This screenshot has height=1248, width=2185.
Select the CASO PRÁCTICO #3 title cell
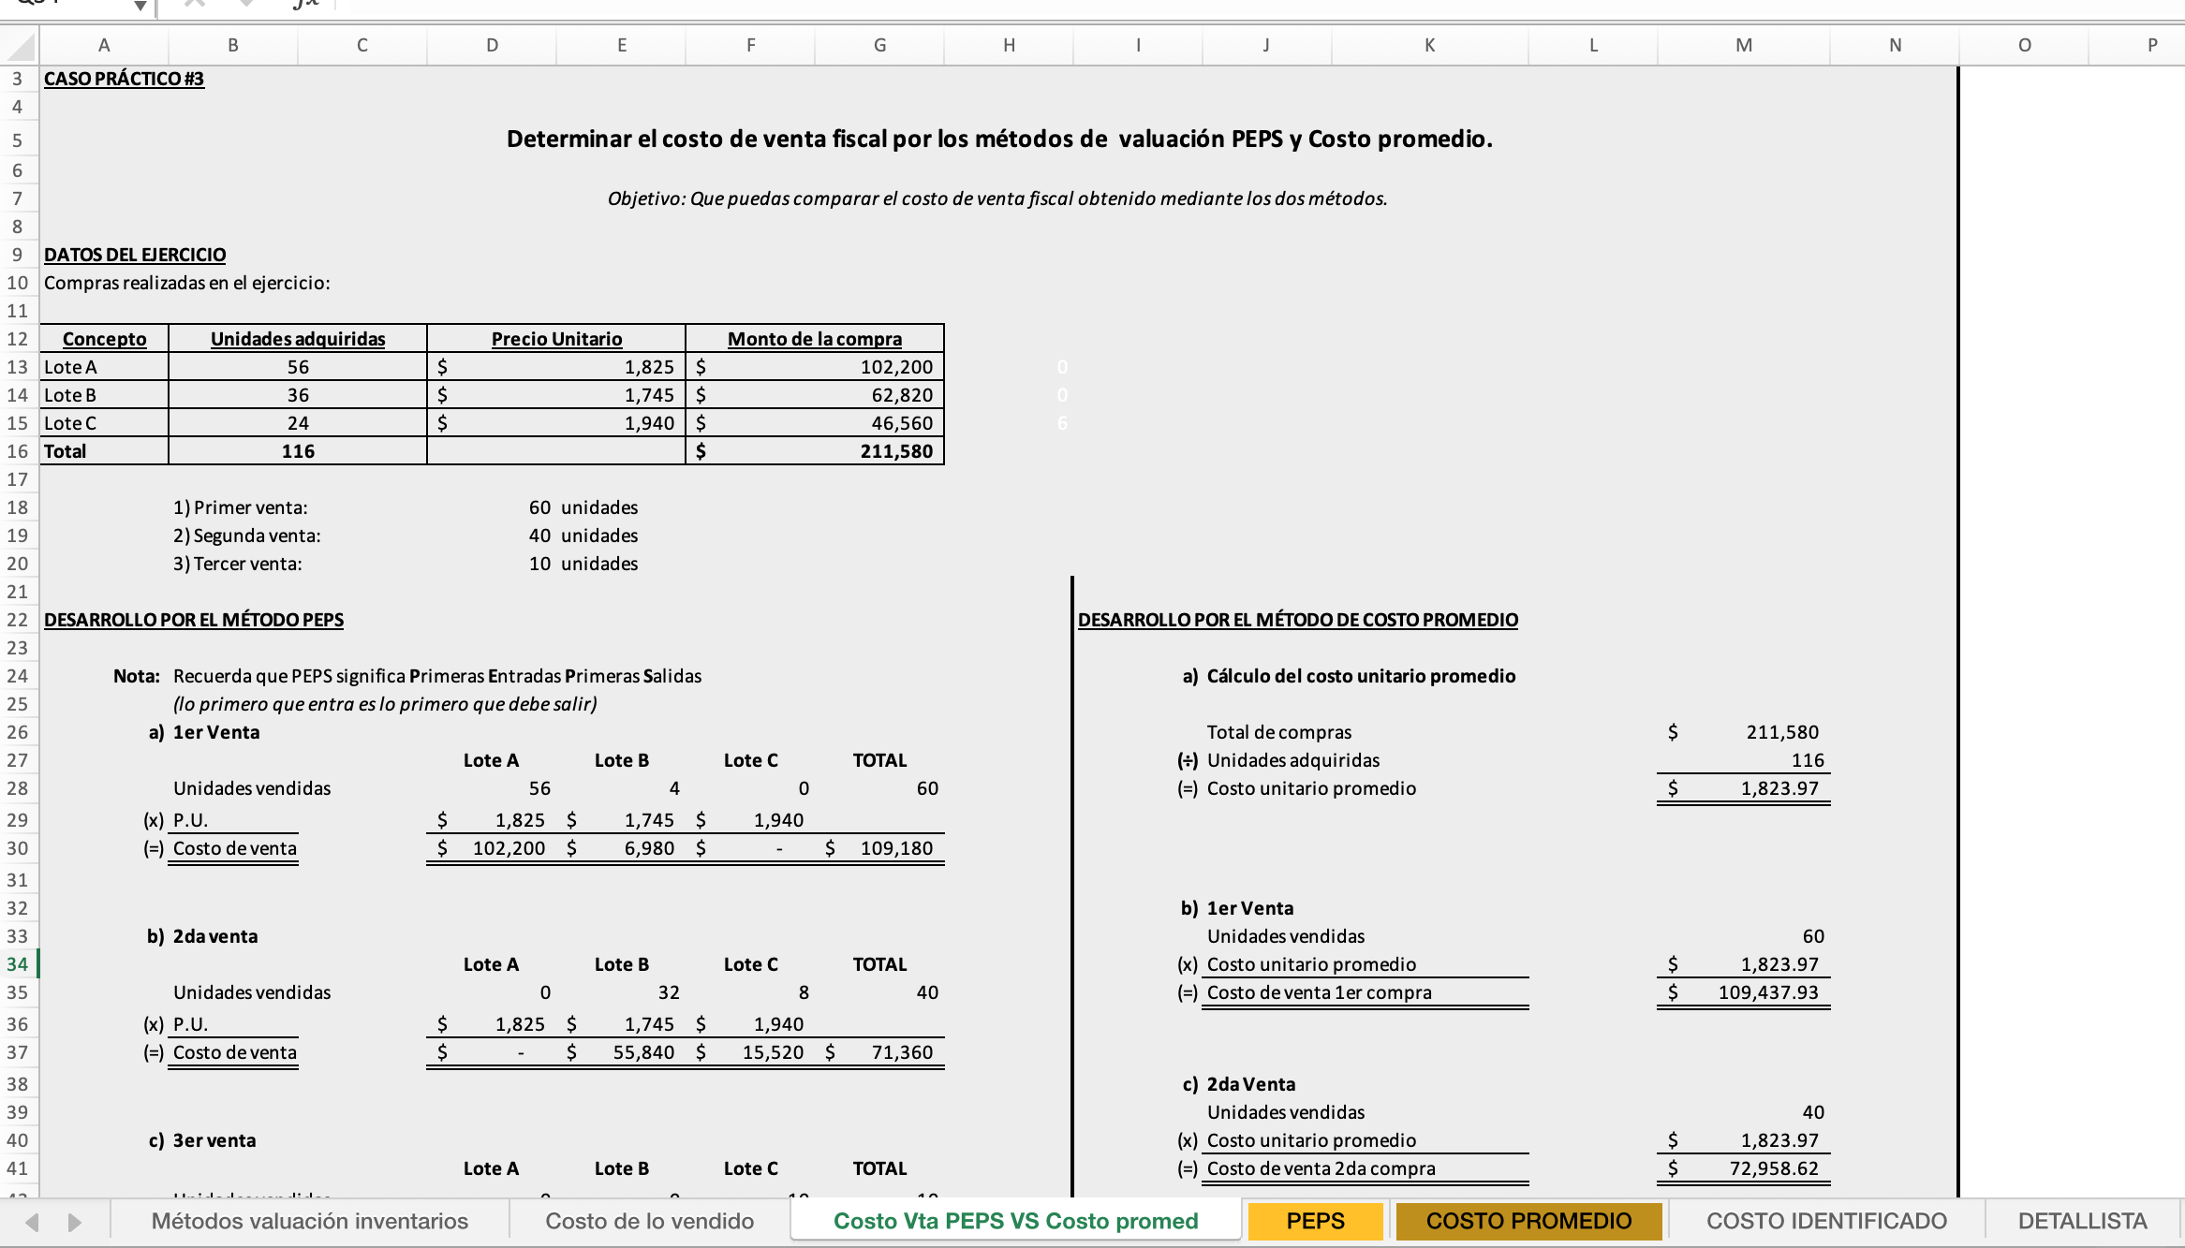click(x=124, y=79)
